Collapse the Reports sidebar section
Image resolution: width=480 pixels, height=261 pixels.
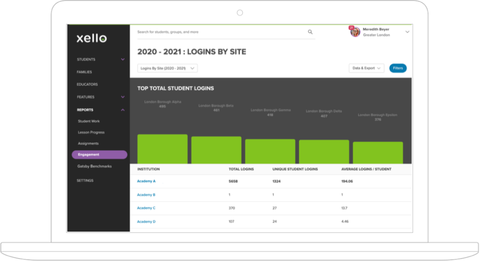pos(123,110)
